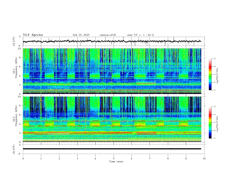Click the time axis tick label "7"
This screenshot has width=230, height=178.
150,159
